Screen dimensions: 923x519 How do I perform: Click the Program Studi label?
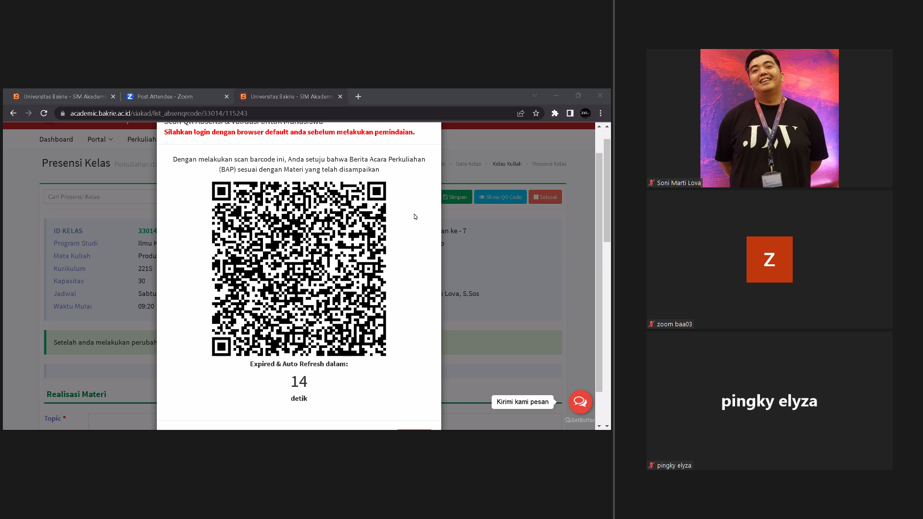pyautogui.click(x=75, y=244)
